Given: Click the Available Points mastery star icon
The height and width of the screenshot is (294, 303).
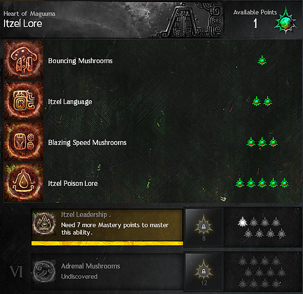Looking at the screenshot, I should (x=286, y=21).
